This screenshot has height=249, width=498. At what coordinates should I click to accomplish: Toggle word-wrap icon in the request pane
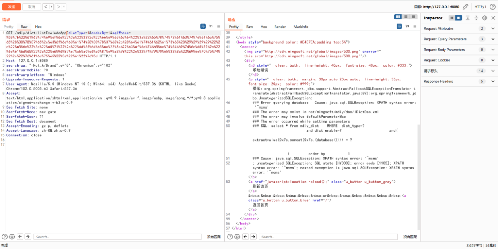coord(203,26)
